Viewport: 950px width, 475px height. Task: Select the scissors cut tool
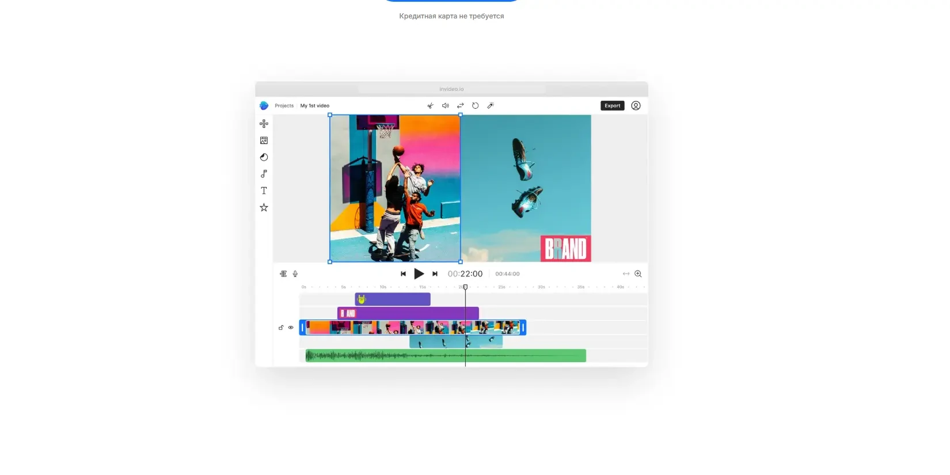click(430, 106)
